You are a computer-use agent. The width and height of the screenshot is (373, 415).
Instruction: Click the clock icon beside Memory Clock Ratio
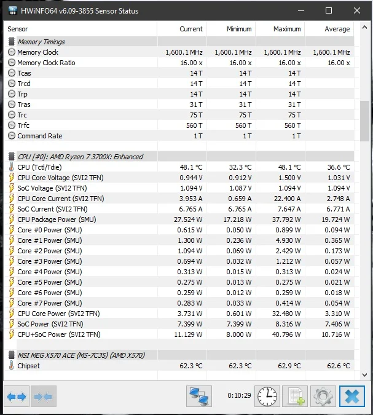coord(12,63)
